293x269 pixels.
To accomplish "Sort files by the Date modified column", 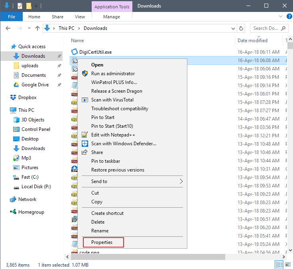I will click(x=252, y=41).
